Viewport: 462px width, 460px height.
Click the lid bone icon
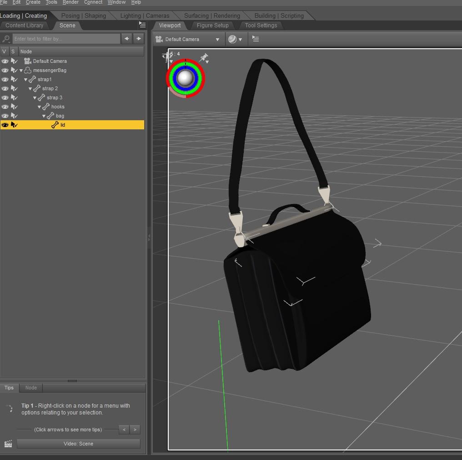55,125
